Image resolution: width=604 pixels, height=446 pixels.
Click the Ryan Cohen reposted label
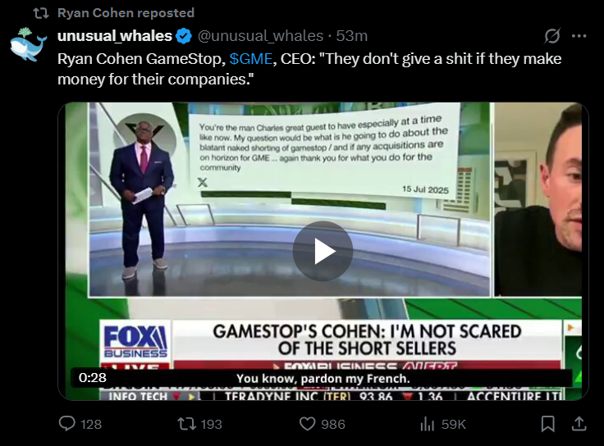[126, 12]
